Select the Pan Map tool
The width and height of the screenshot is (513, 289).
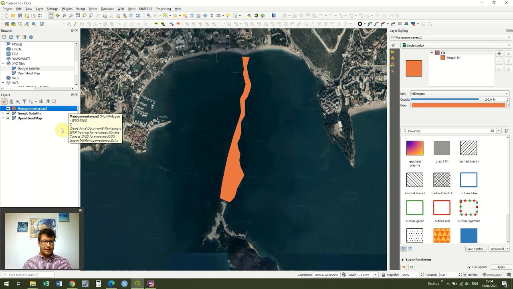pyautogui.click(x=51, y=16)
